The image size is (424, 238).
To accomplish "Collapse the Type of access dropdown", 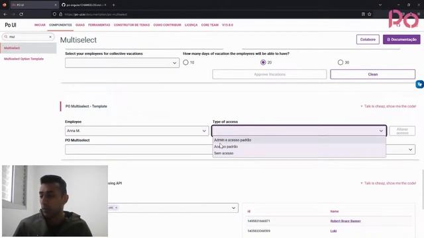I will coord(381,131).
